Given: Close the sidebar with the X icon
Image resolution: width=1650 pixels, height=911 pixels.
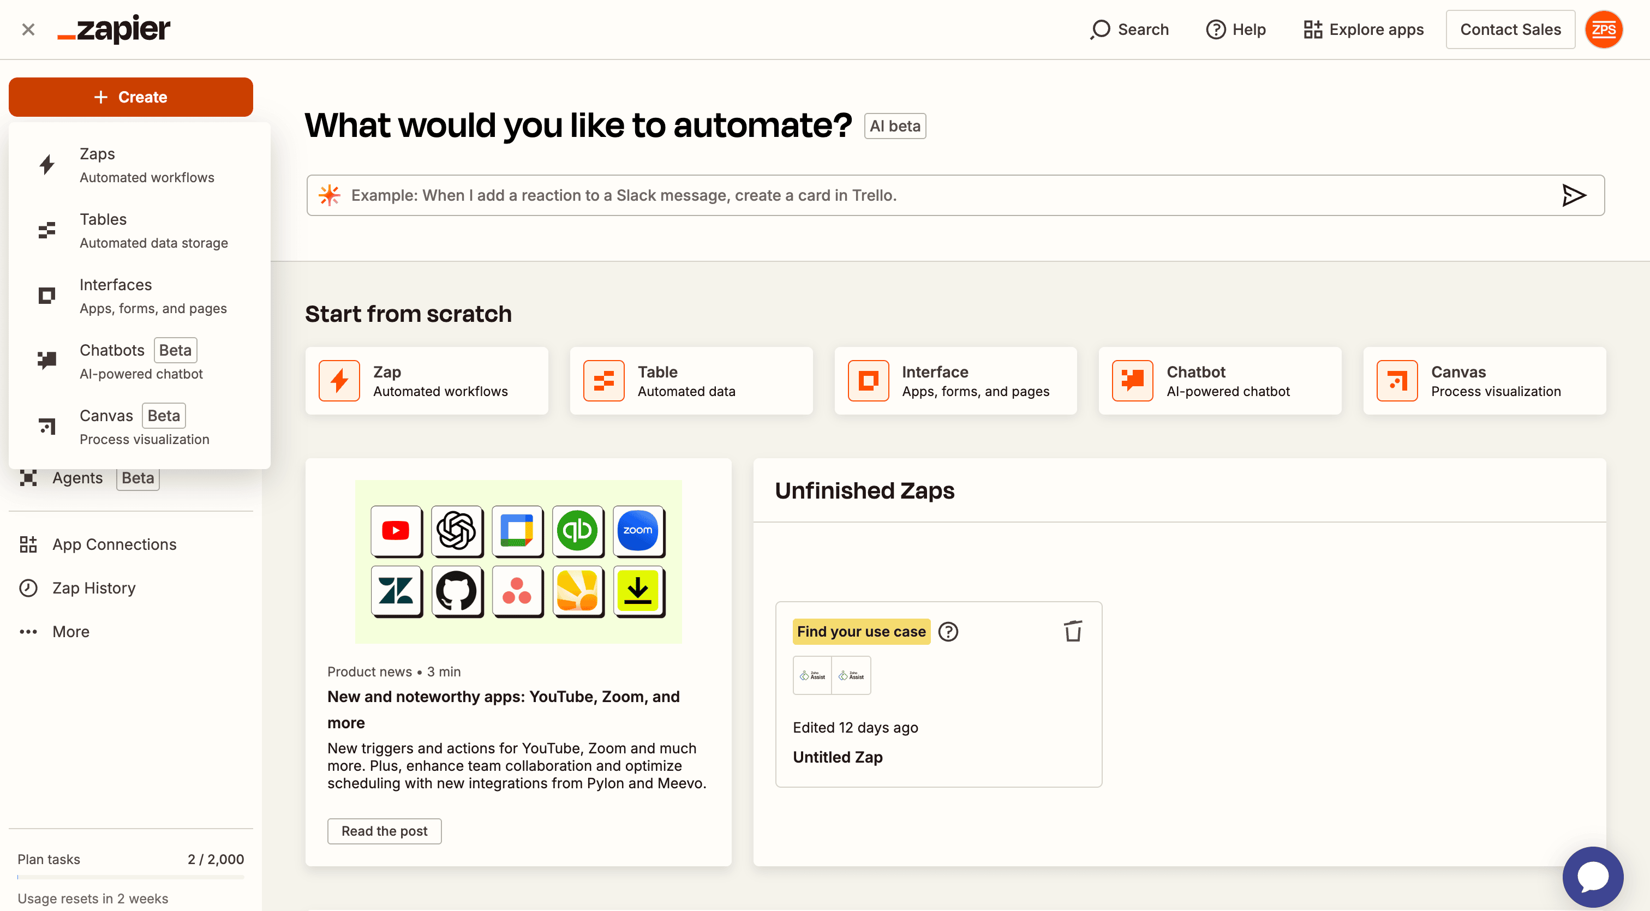Looking at the screenshot, I should click(28, 29).
